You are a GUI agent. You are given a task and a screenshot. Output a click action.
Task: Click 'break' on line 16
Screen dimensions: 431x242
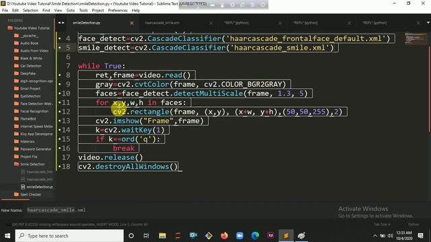(124, 148)
